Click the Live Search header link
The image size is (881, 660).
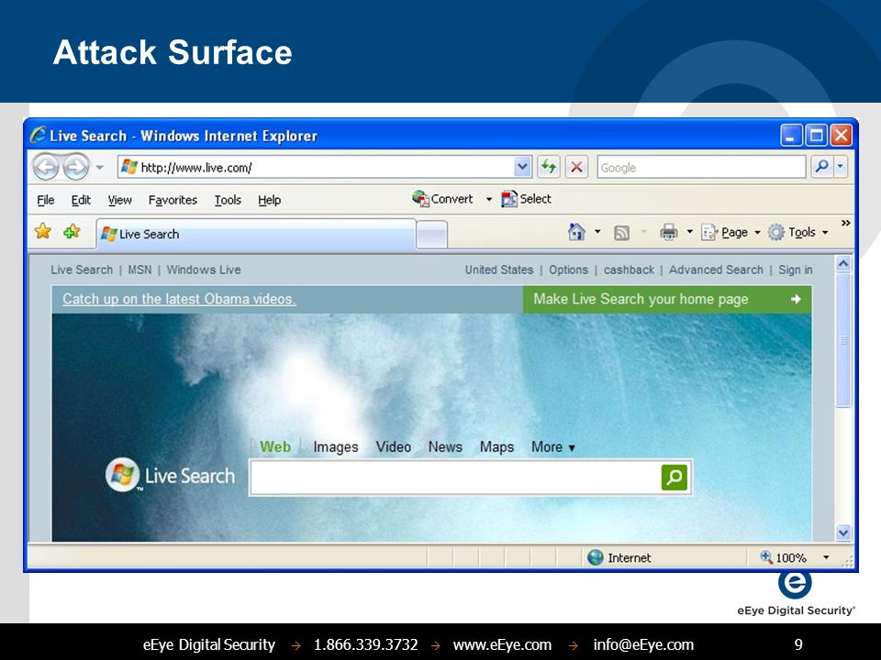pos(82,269)
